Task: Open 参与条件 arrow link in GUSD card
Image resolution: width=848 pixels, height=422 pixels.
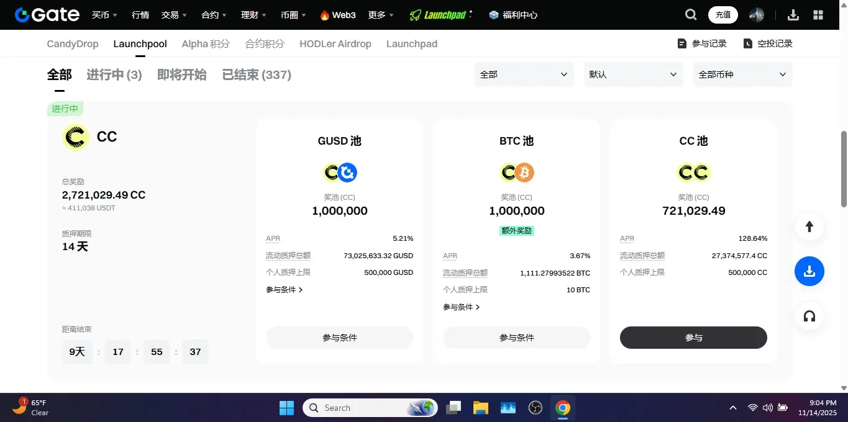Action: point(285,290)
